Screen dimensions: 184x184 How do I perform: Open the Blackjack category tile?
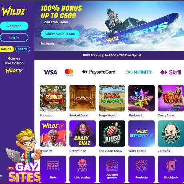click(171, 169)
